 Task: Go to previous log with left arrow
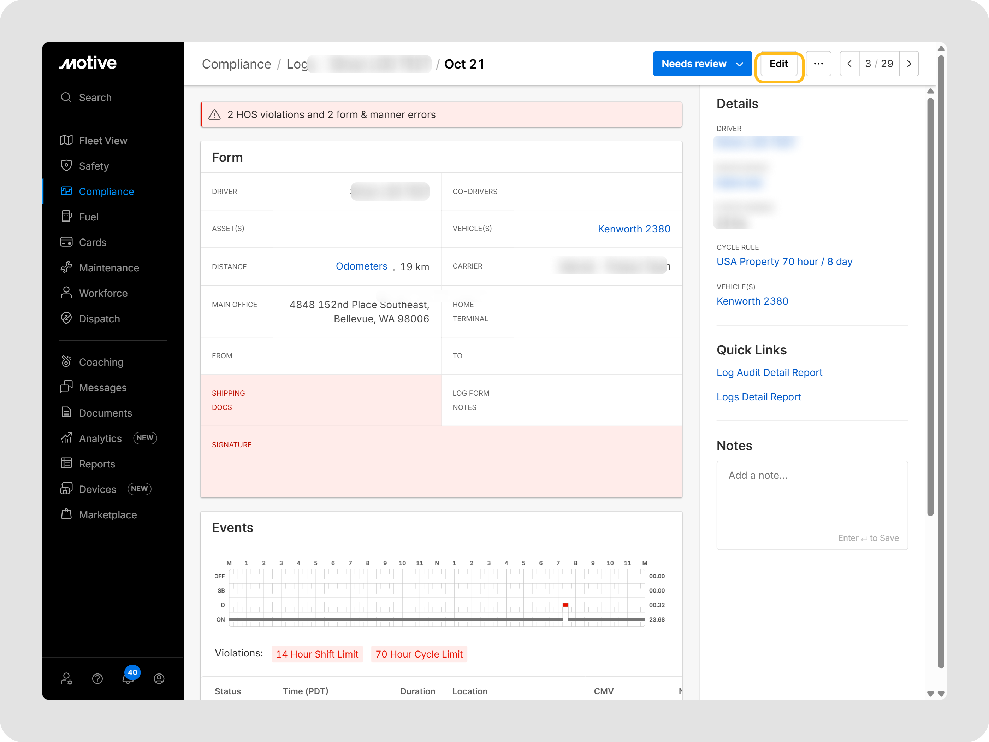tap(849, 64)
